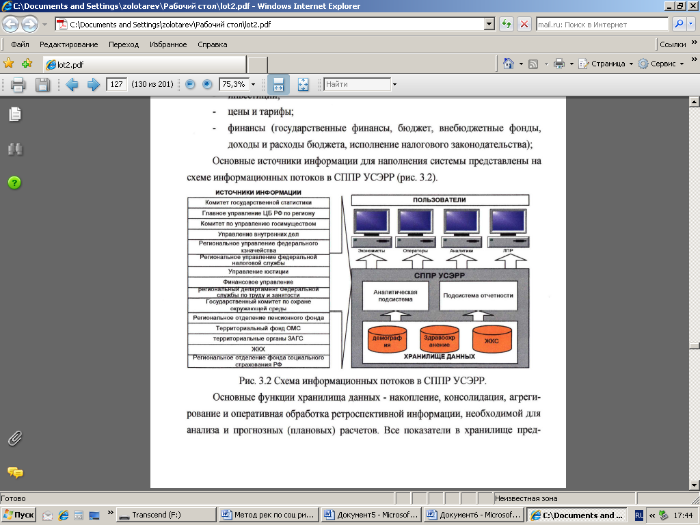Click the Home page icon
700x525 pixels.
click(508, 64)
